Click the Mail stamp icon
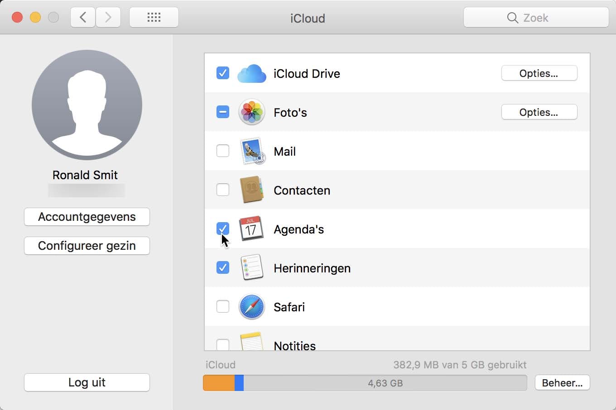This screenshot has width=616, height=410. point(252,151)
